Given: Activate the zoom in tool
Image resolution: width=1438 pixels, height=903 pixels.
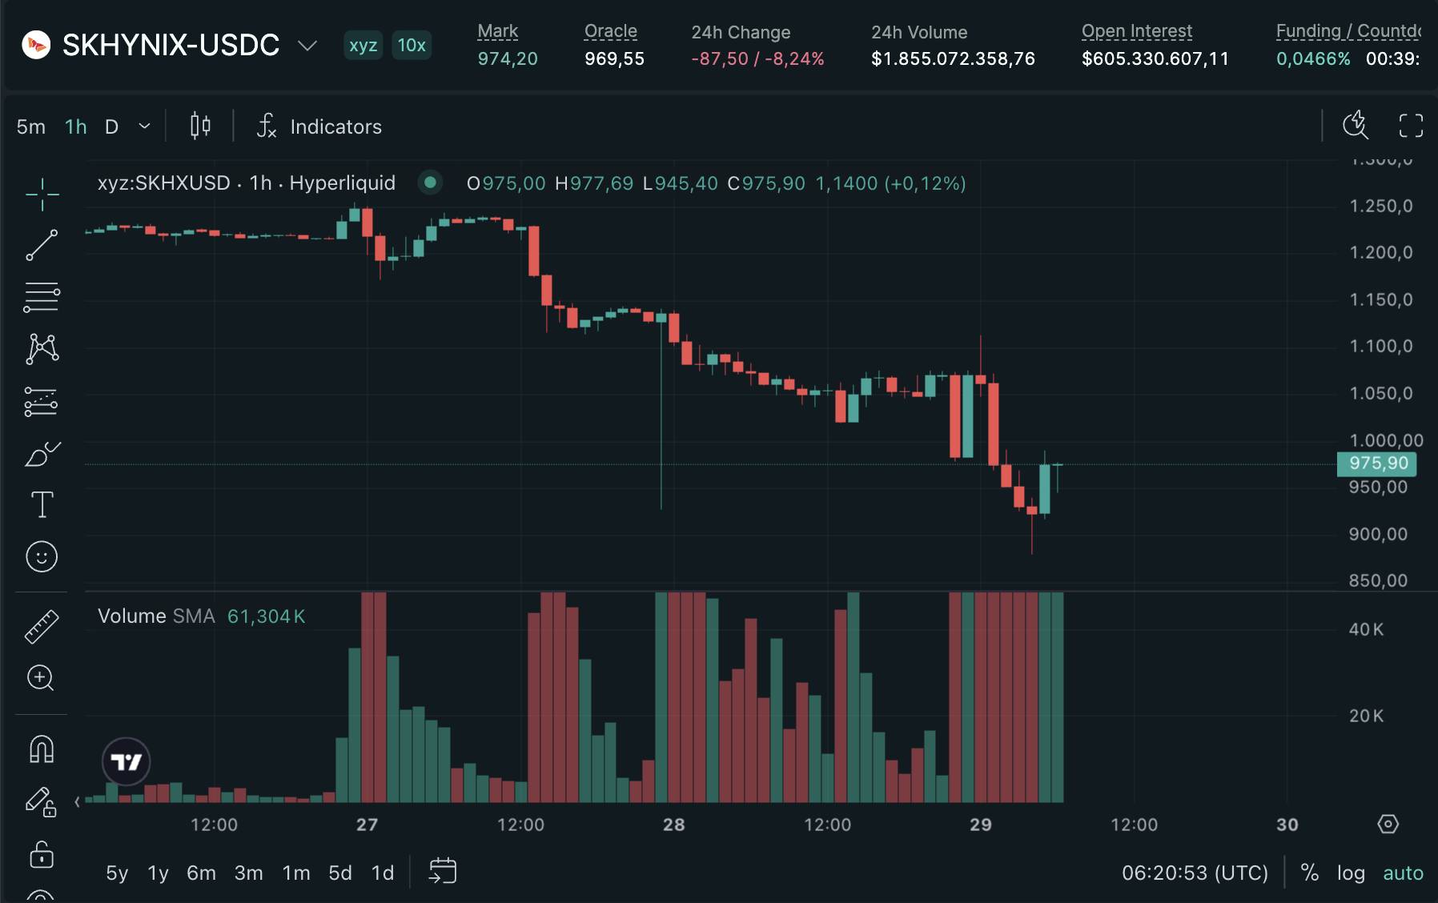Looking at the screenshot, I should (x=40, y=678).
